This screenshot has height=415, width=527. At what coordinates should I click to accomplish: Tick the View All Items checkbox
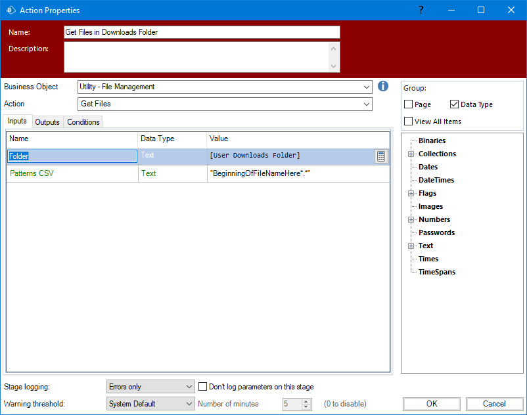(409, 121)
